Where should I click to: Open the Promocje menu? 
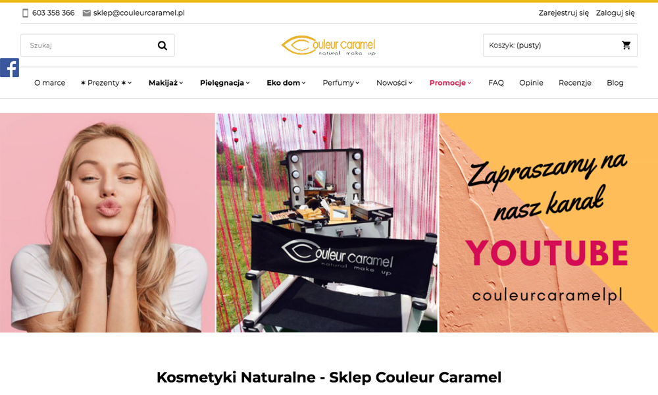pos(450,83)
